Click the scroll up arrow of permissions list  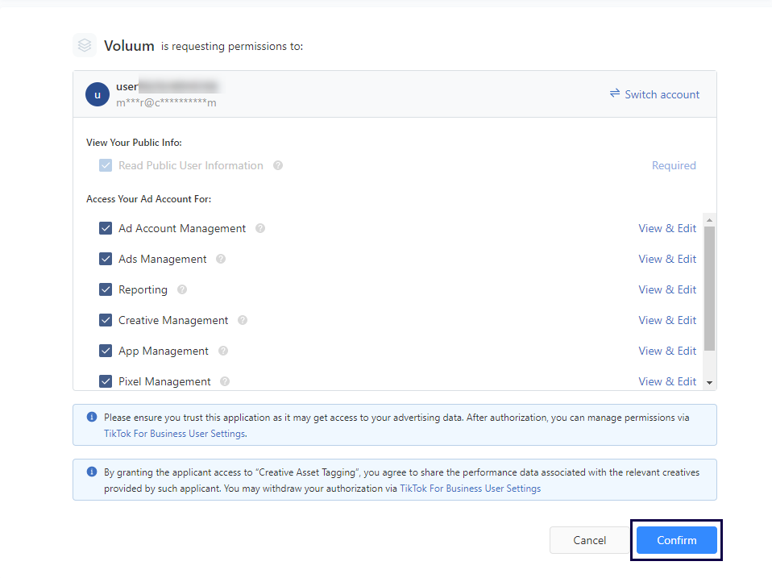pos(709,219)
